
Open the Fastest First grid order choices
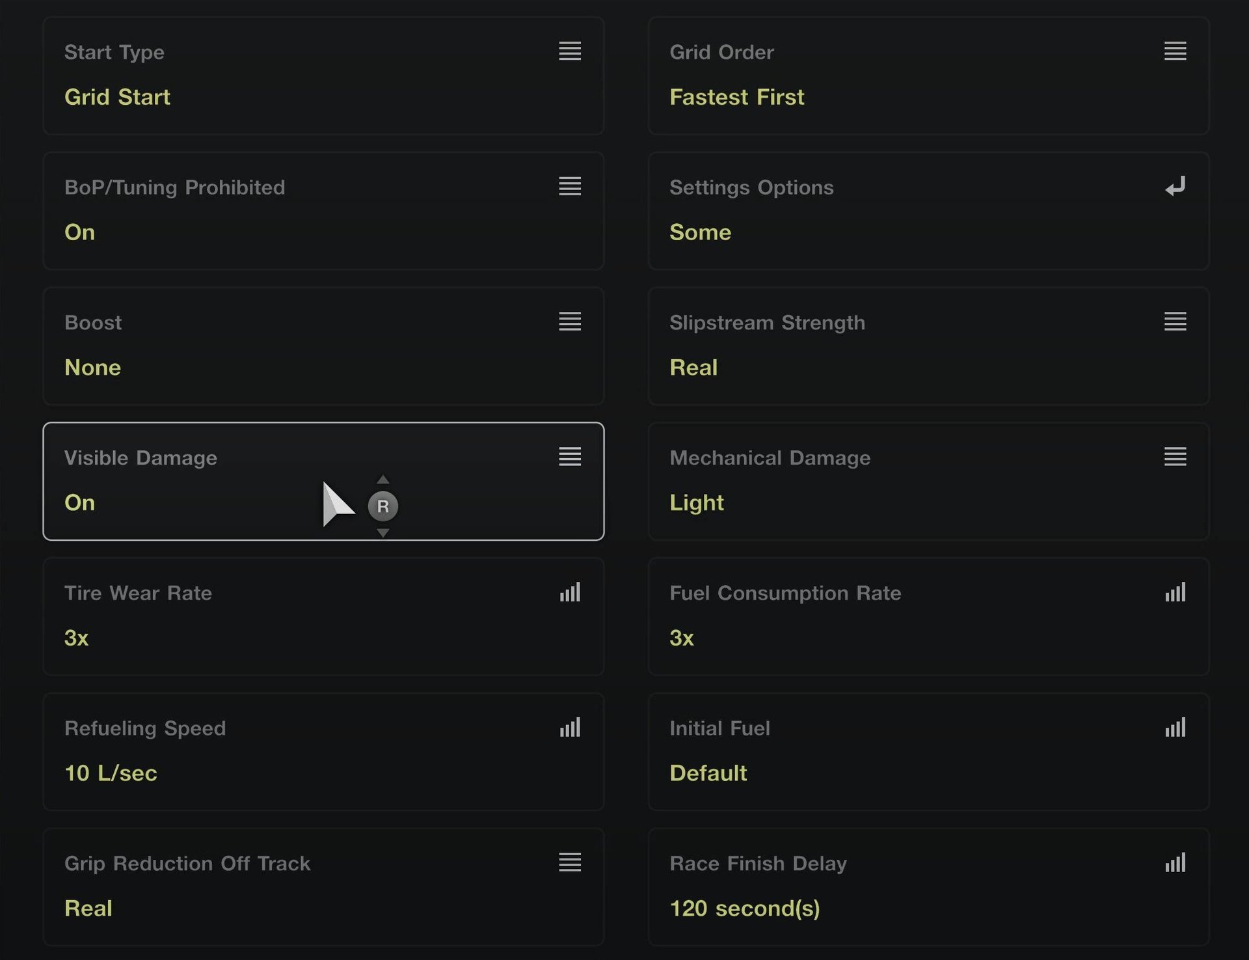pos(736,97)
